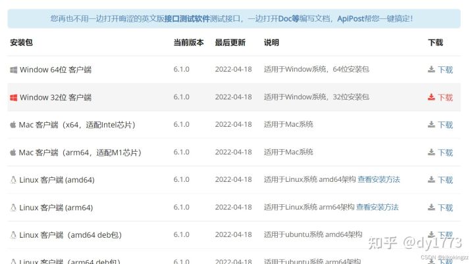Select the Window 32位 客户端 row name
This screenshot has width=474, height=264.
[55, 98]
